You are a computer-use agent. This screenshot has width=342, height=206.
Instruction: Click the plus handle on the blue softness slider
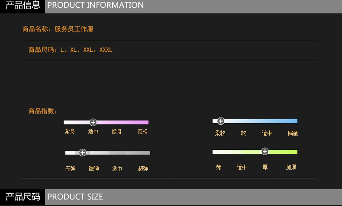[221, 121]
